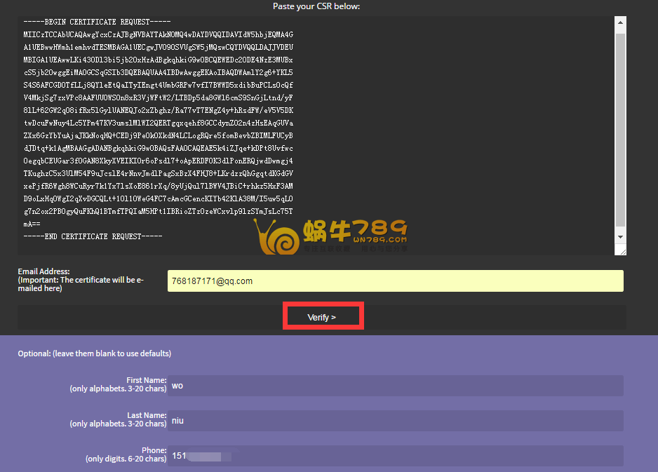Click the scrollbar up arrow of CSR box
The width and height of the screenshot is (658, 472).
pyautogui.click(x=620, y=22)
